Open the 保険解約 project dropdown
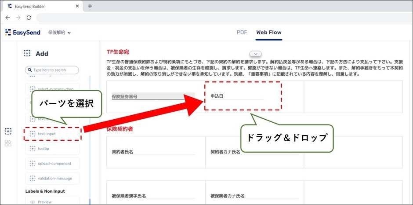 point(59,33)
